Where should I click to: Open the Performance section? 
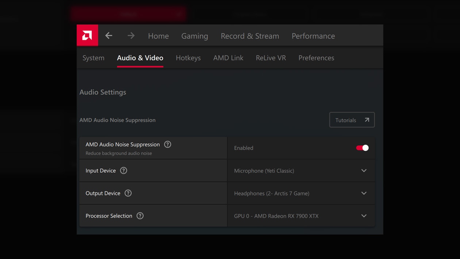coord(313,36)
